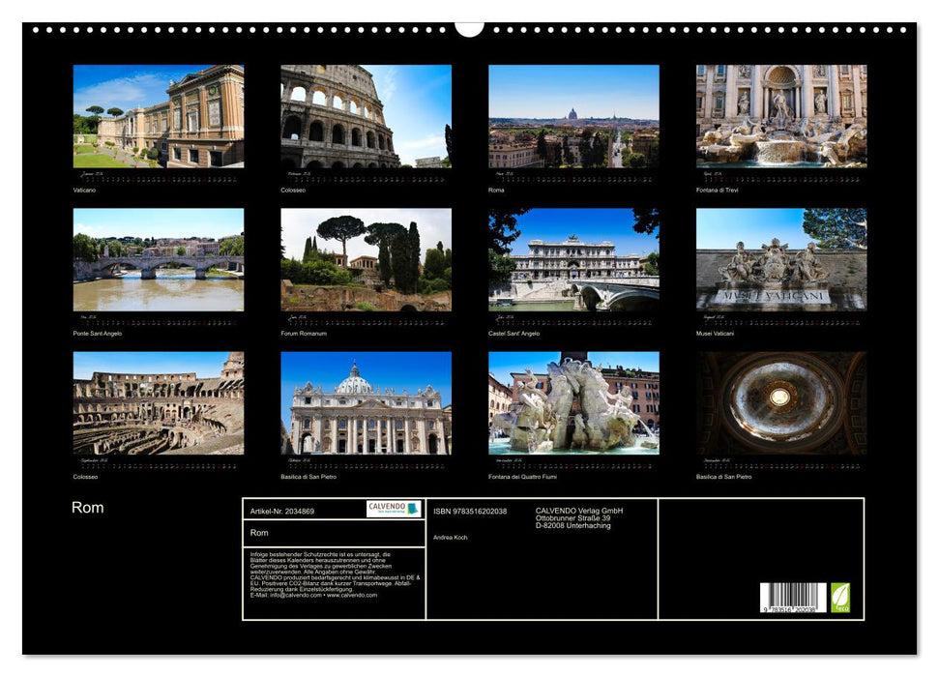Click the CALVENDO publisher logo
The height and width of the screenshot is (677, 939).
[x=388, y=510]
